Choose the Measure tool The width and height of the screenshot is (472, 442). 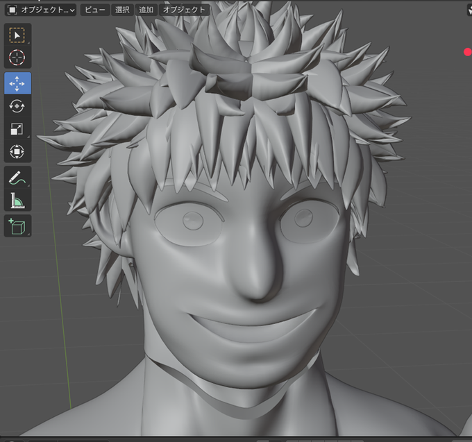pos(17,200)
